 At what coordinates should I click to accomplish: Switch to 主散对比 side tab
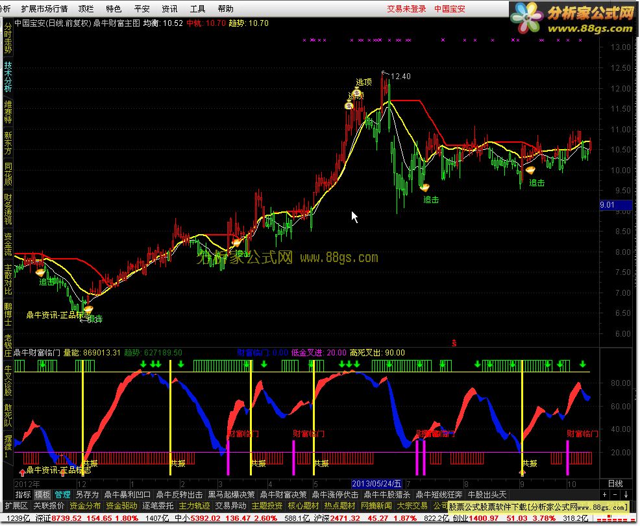point(8,280)
